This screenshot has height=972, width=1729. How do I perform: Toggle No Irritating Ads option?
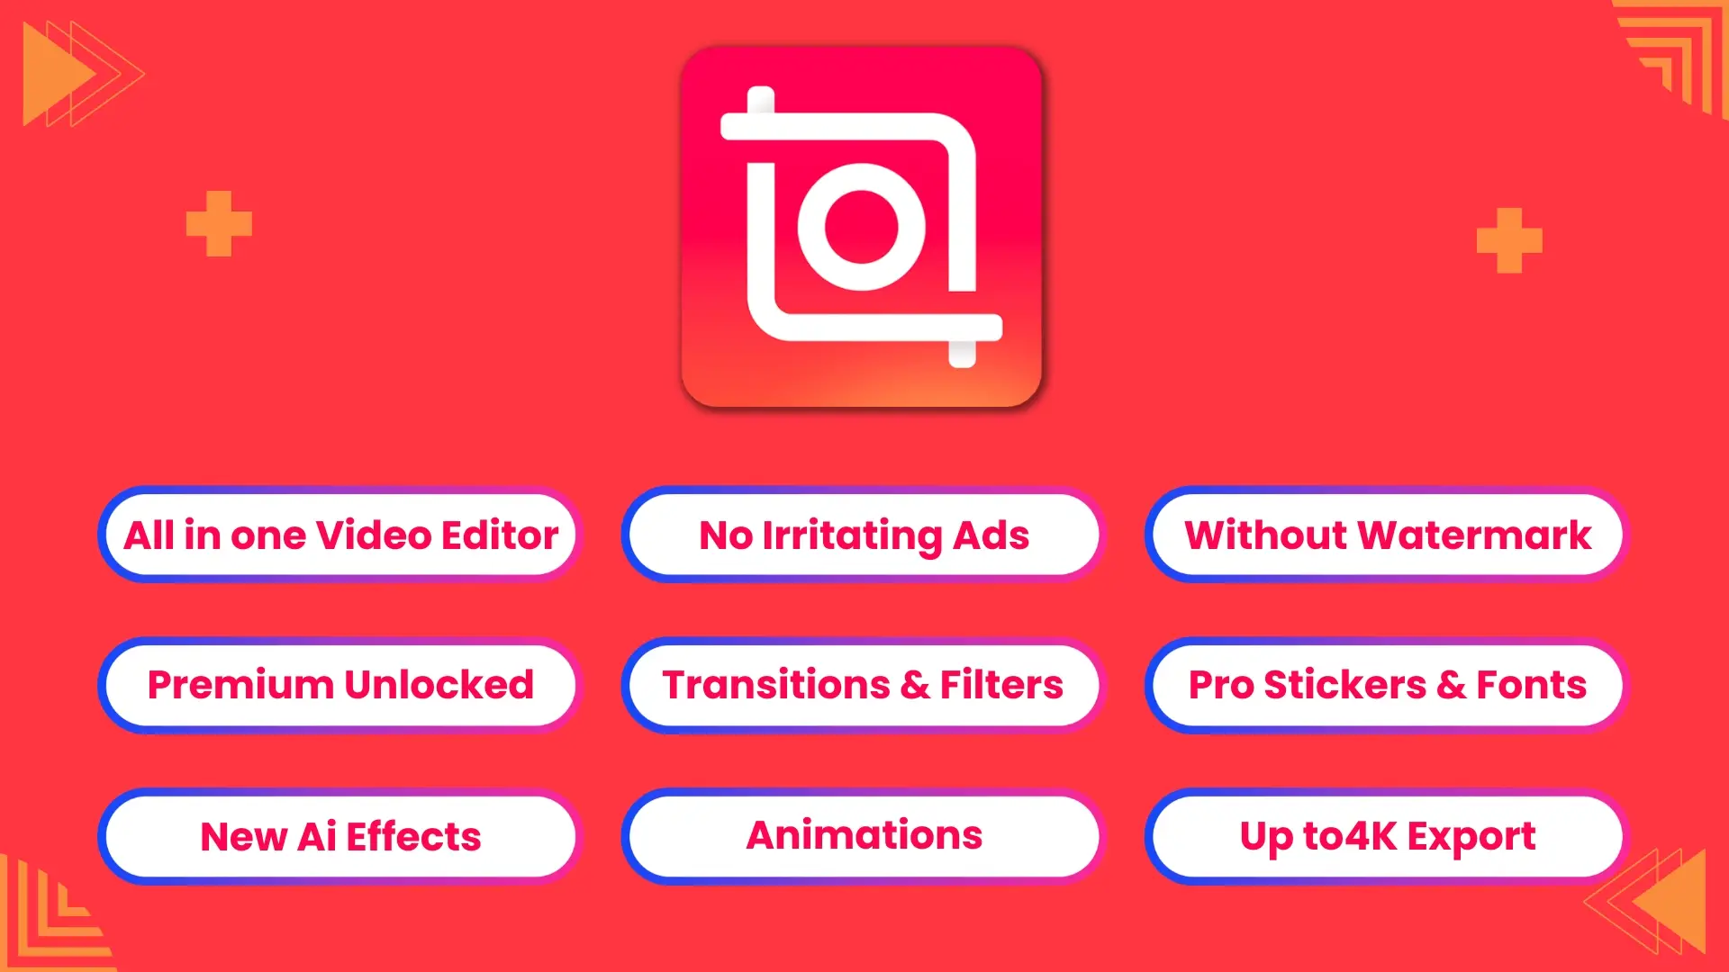864,535
